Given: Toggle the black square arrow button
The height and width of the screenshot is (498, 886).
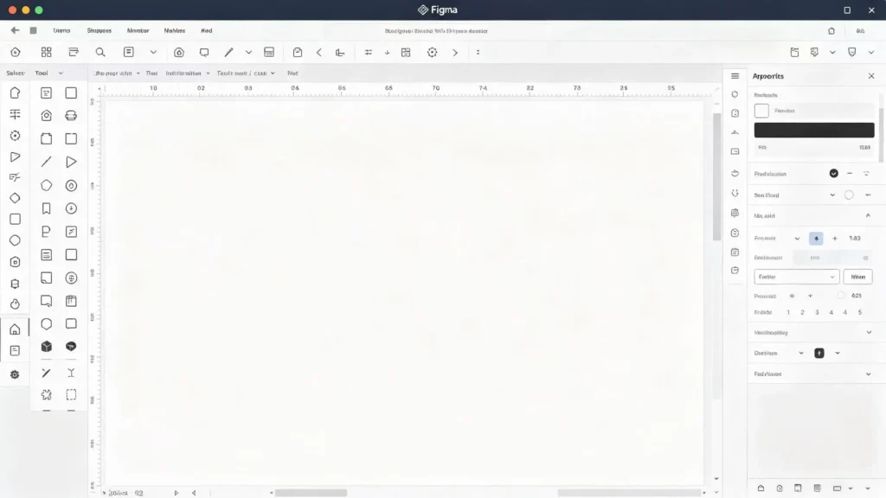Looking at the screenshot, I should click(x=819, y=353).
